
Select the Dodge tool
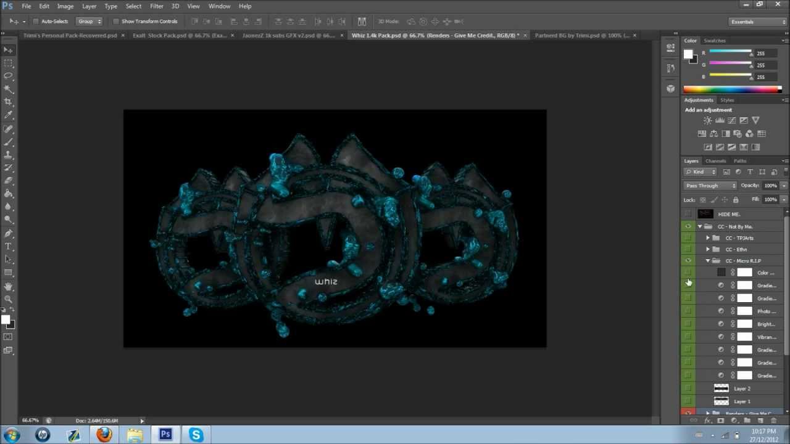pyautogui.click(x=9, y=220)
